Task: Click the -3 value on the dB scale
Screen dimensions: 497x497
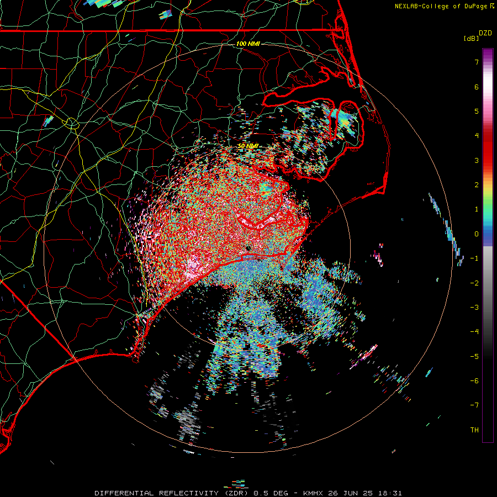Action: coord(474,308)
